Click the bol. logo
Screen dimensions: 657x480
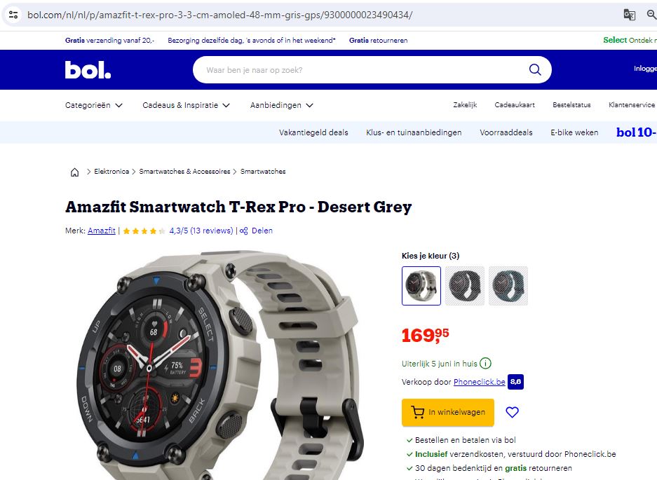[x=88, y=69]
